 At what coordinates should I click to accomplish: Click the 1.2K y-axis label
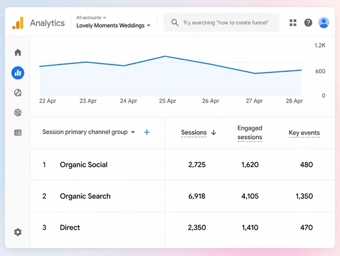[320, 45]
